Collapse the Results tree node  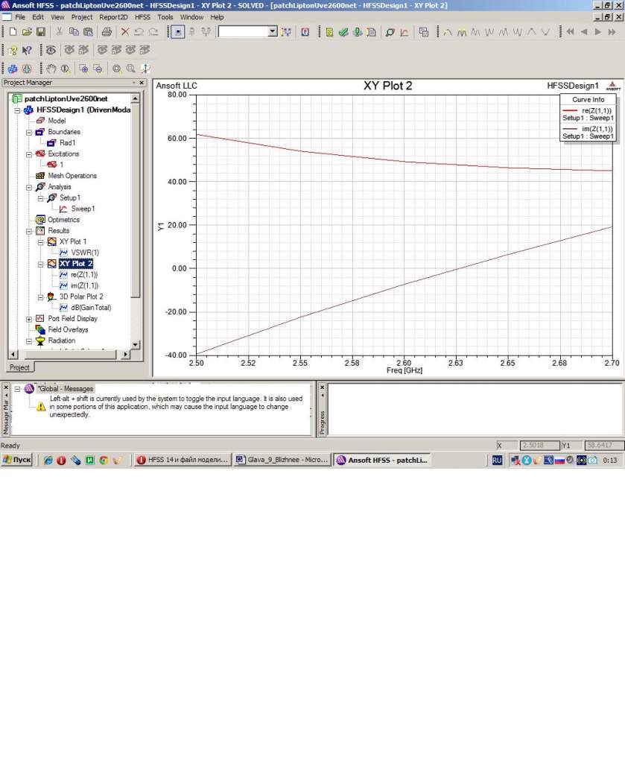(29, 231)
